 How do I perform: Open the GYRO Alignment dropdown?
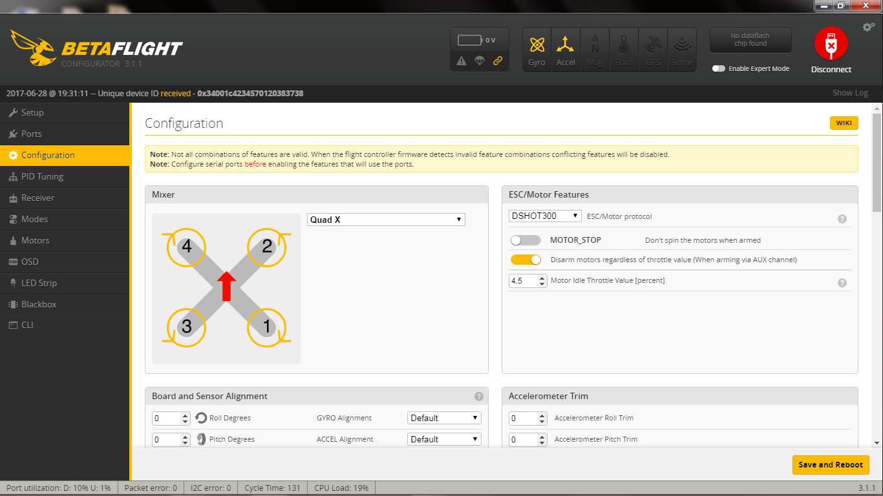point(444,418)
